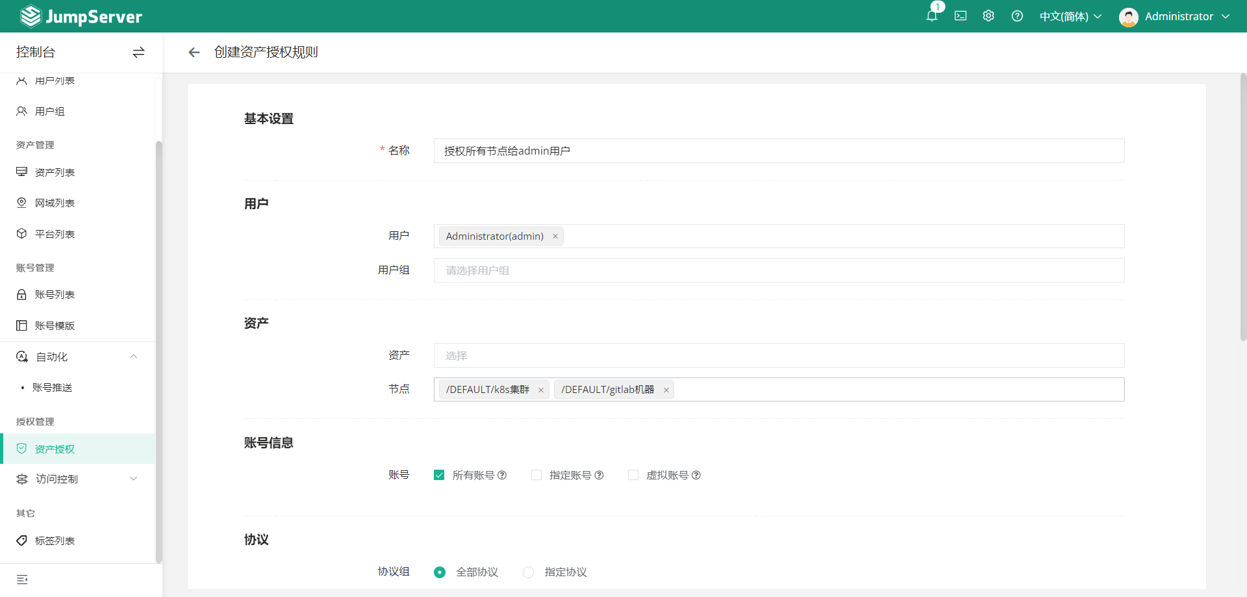Click the 用户组 people icon

[x=21, y=111]
